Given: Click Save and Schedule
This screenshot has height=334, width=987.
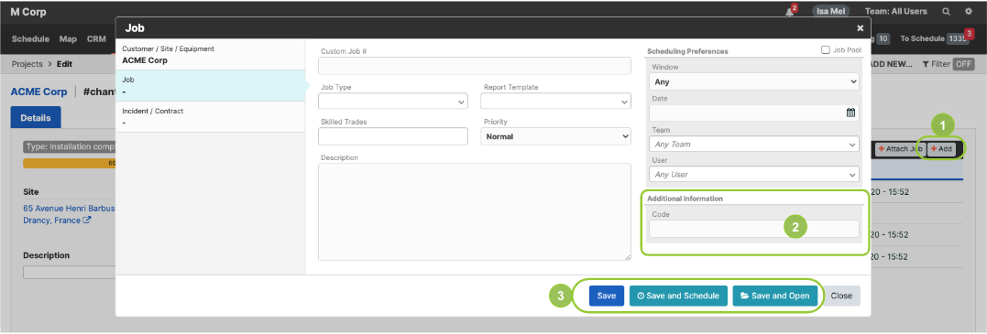Looking at the screenshot, I should 678,296.
